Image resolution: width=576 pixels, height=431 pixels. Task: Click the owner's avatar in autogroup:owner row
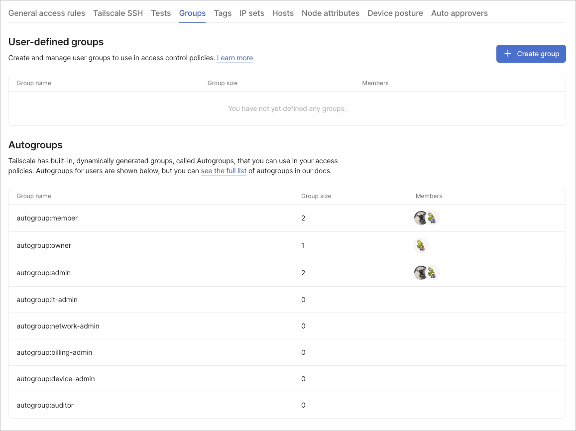(x=421, y=245)
